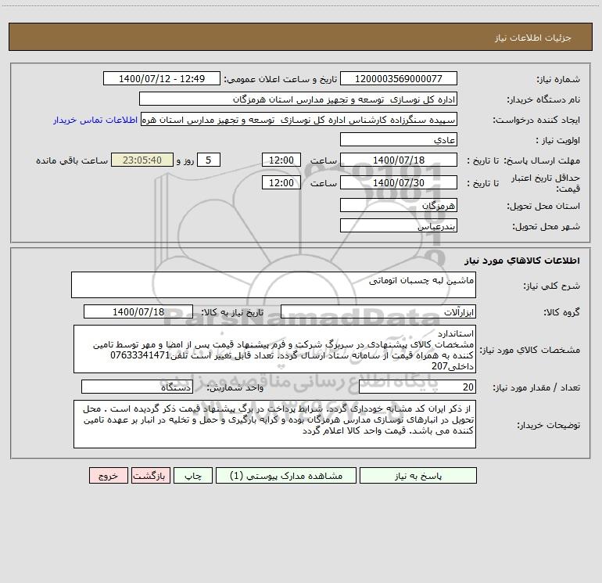Click the header جزئیات اطلاعات نیاز
The width and height of the screenshot is (602, 583).
point(533,38)
